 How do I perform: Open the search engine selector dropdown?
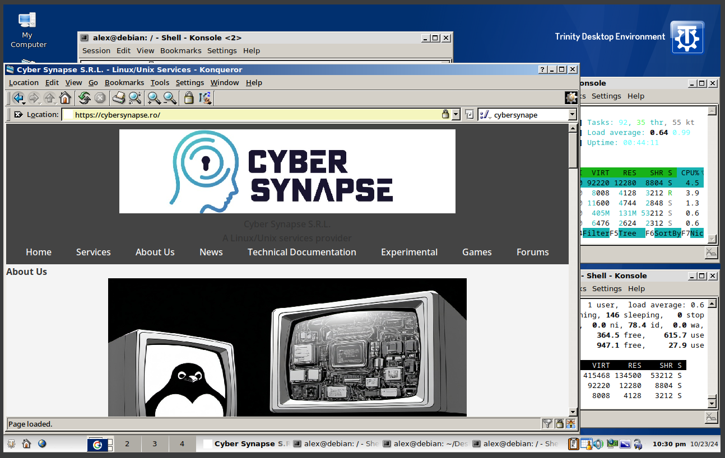tap(485, 115)
